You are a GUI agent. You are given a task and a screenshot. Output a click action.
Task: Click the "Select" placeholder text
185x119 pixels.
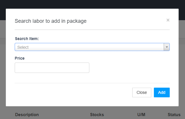(23, 47)
